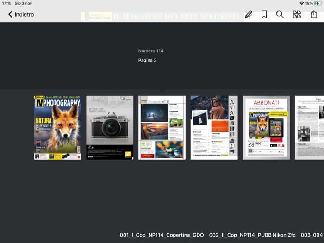The image size is (324, 243).
Task: Go back with the Indietro button
Action: click(x=21, y=14)
